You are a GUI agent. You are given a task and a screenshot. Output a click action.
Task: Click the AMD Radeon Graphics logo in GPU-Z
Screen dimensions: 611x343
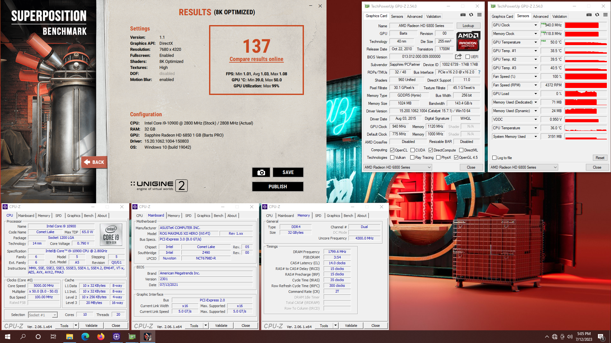pos(468,41)
